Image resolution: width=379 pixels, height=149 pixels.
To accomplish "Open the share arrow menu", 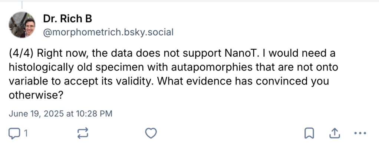I will pos(334,133).
